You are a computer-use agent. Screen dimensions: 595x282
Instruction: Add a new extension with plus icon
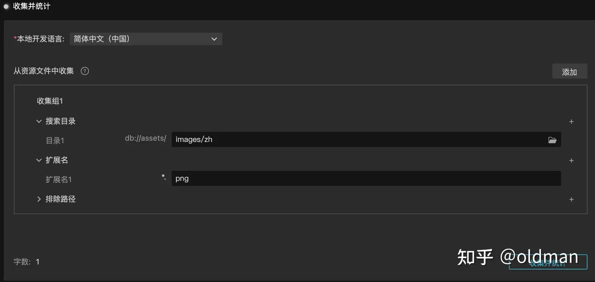571,161
